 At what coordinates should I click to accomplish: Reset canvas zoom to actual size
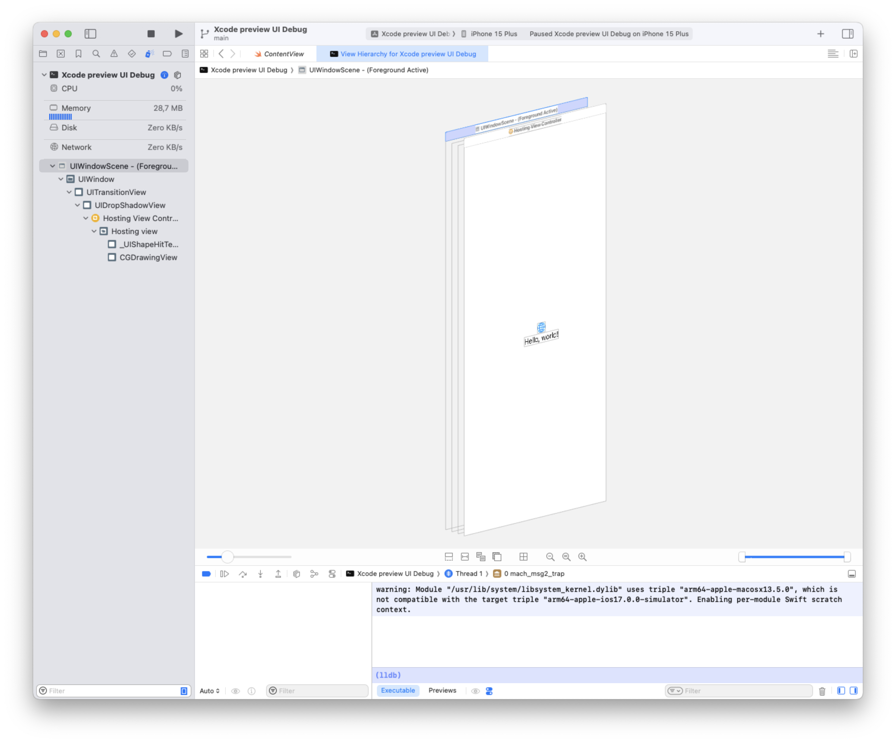[x=566, y=557]
